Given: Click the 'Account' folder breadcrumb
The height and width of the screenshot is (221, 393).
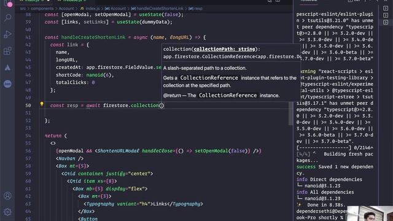Looking at the screenshot, I should [66, 9].
